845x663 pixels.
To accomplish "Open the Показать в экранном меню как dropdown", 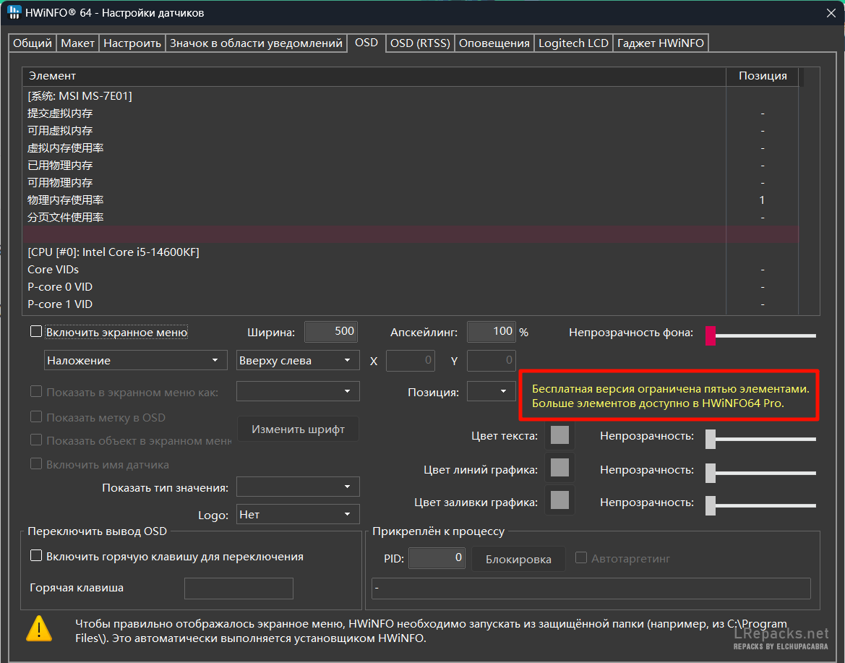I will pyautogui.click(x=298, y=391).
